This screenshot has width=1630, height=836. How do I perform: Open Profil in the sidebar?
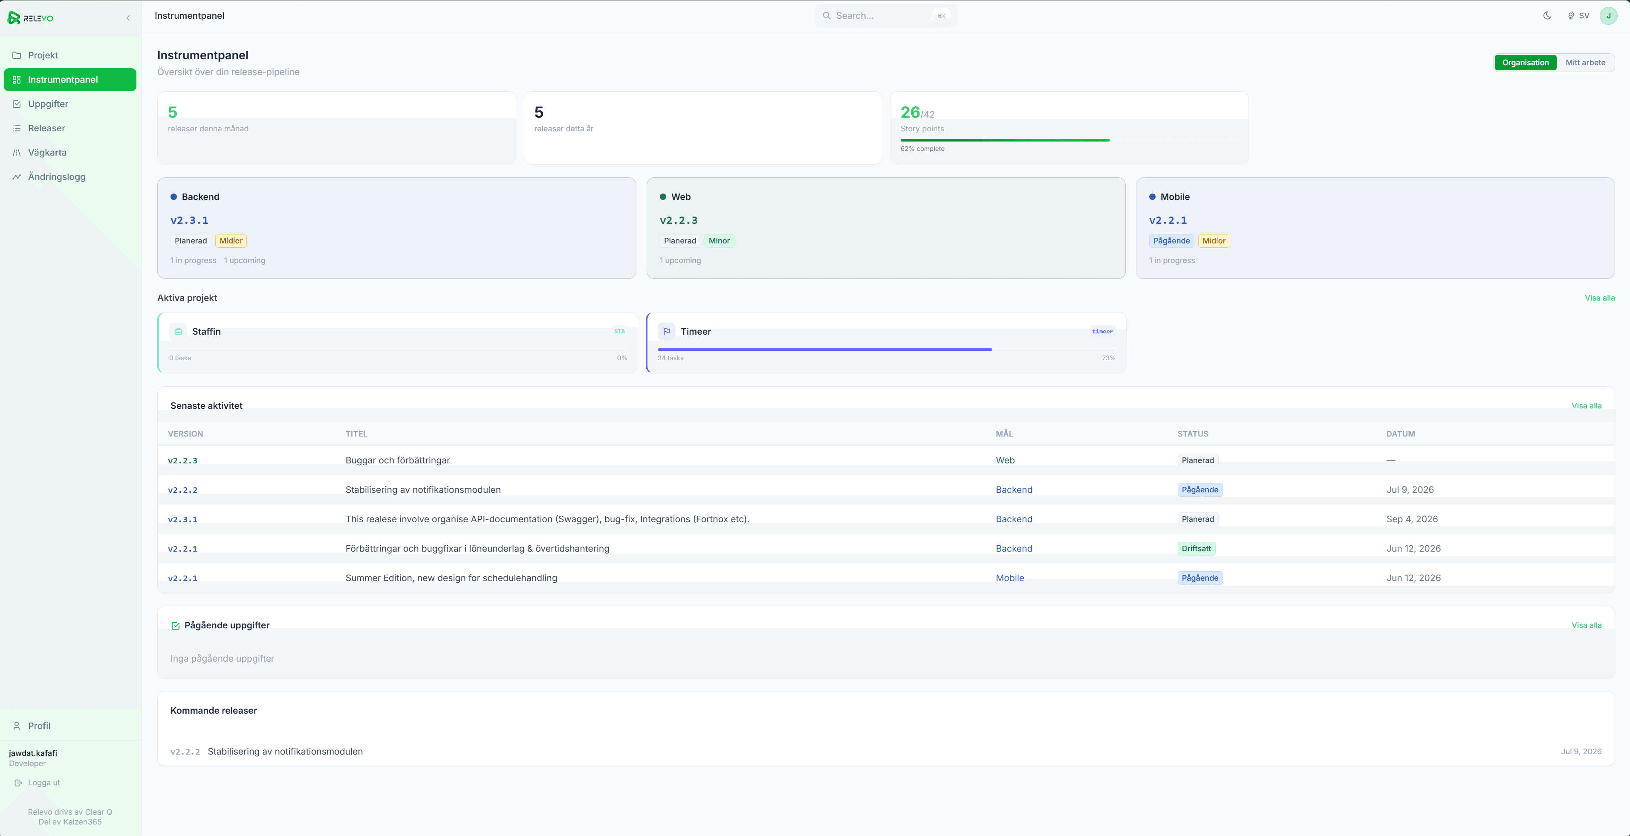click(x=70, y=726)
